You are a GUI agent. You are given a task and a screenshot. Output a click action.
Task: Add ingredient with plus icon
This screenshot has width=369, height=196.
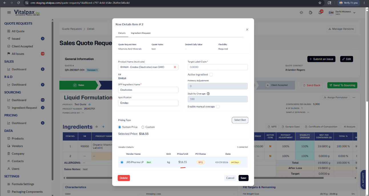(103, 127)
